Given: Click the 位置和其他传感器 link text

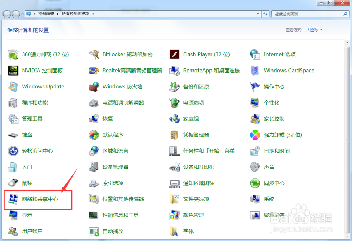Looking at the screenshot, I should click(123, 199).
